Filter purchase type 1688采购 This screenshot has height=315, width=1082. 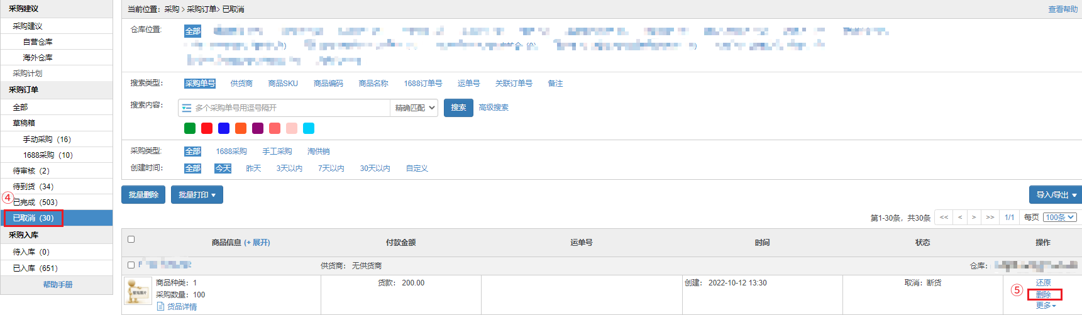[x=231, y=152]
